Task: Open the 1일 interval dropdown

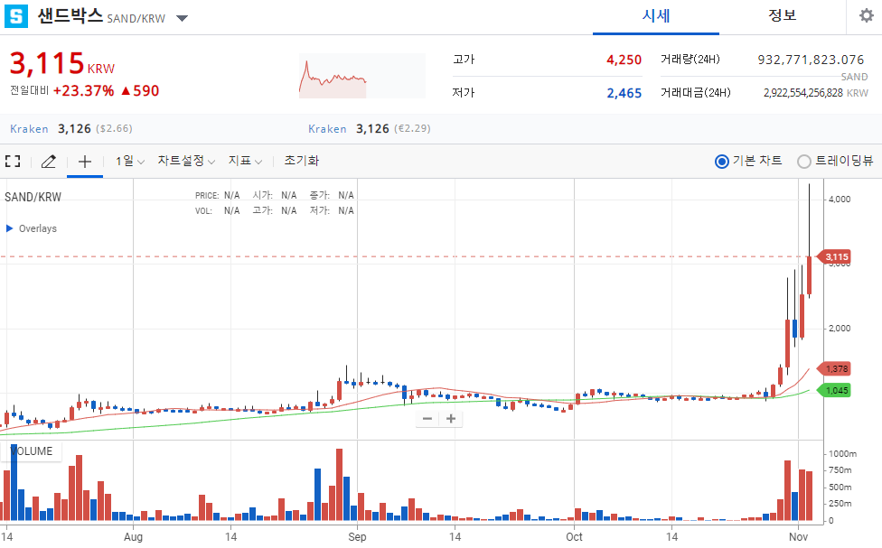Action: (130, 162)
